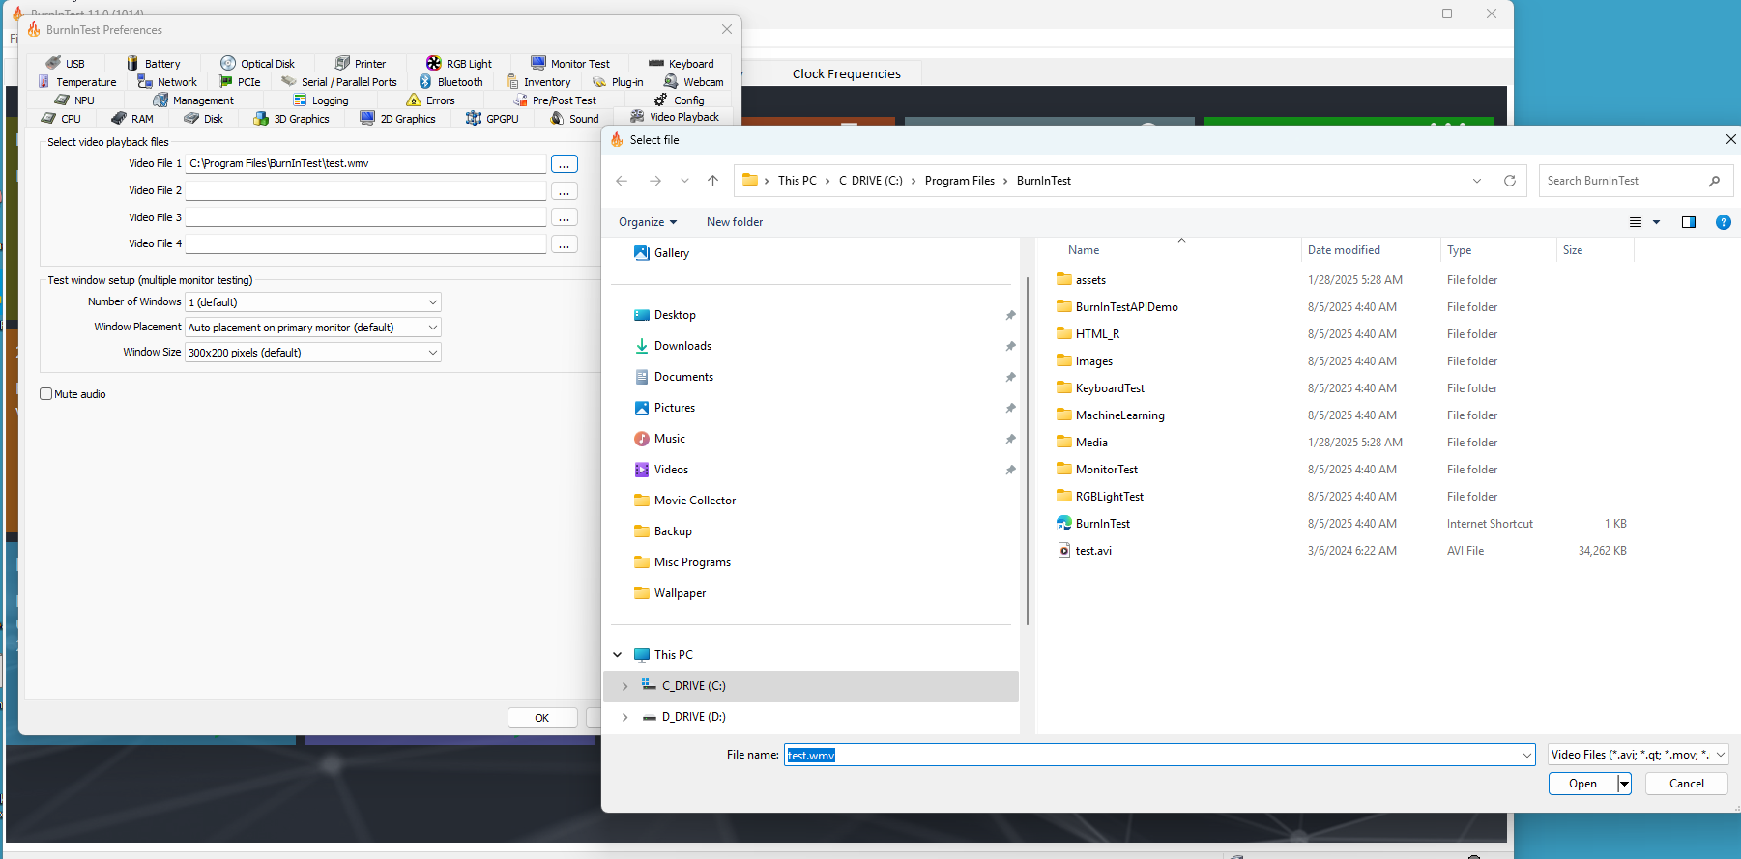
Task: Open the Number of Windows dropdown
Action: coord(313,302)
